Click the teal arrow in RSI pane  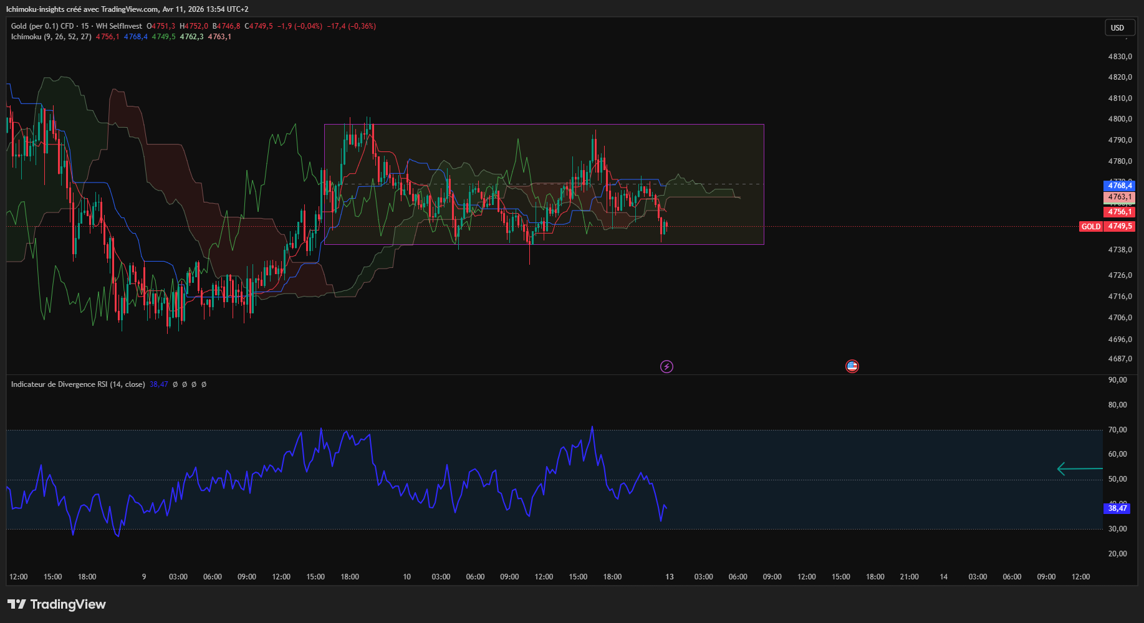[1079, 468]
